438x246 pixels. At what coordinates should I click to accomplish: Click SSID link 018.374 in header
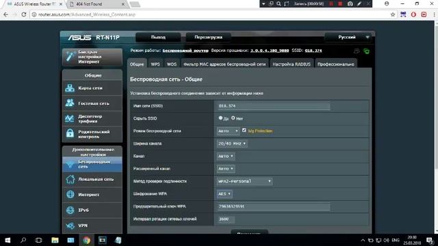point(313,51)
